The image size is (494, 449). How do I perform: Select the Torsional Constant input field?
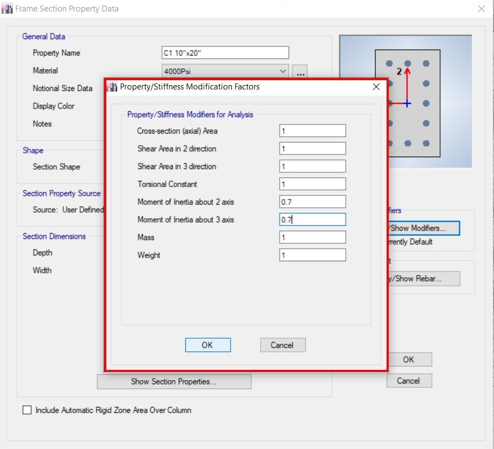(312, 184)
